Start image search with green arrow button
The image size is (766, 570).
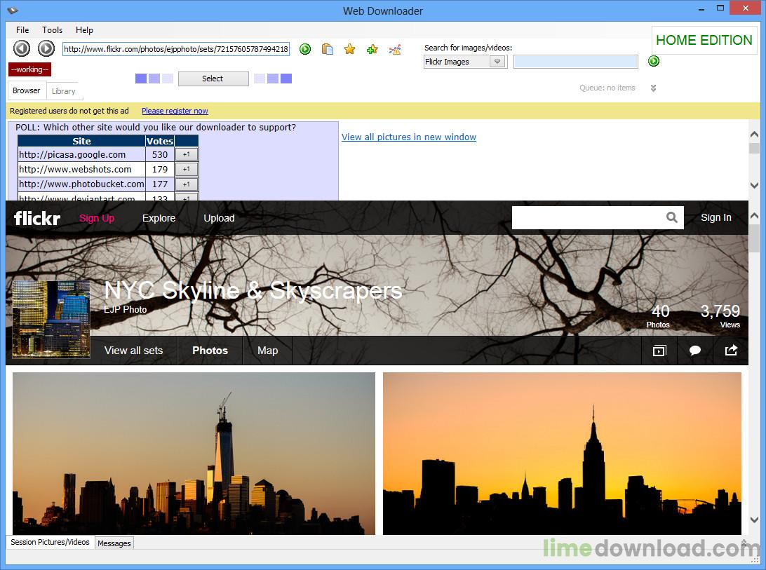[x=654, y=61]
